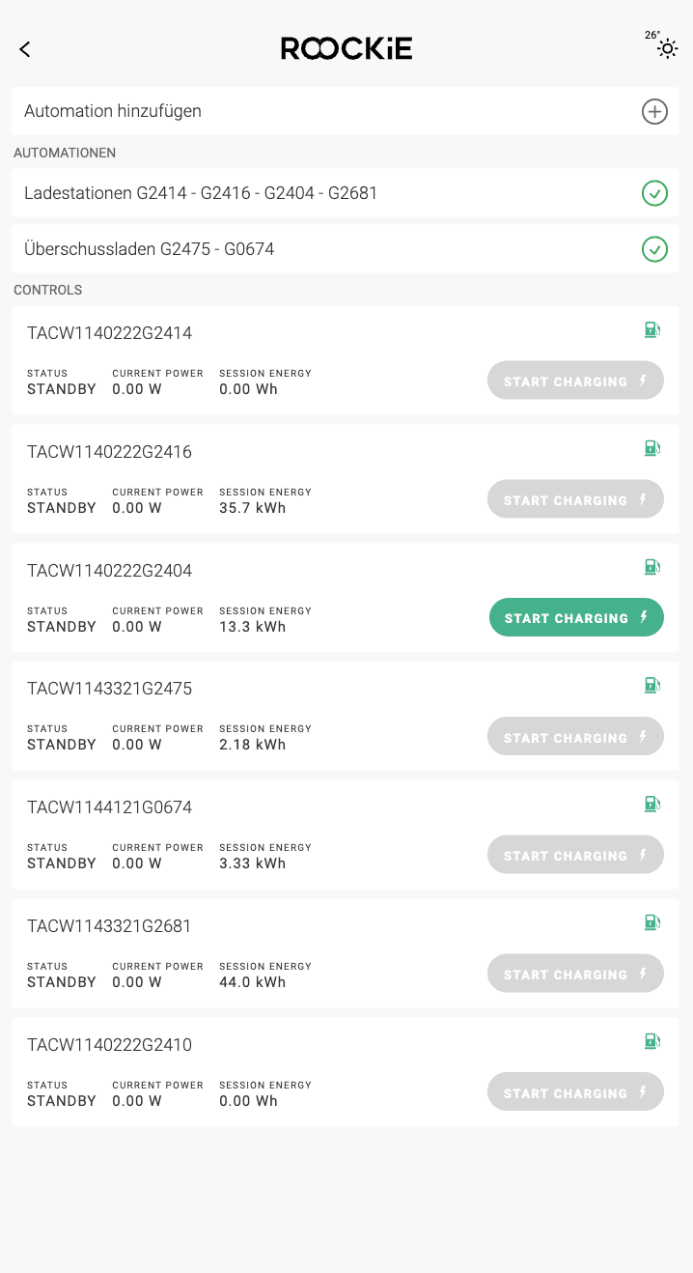The width and height of the screenshot is (693, 1273).
Task: Select the AUTOMATIONEN section header
Action: coord(65,153)
